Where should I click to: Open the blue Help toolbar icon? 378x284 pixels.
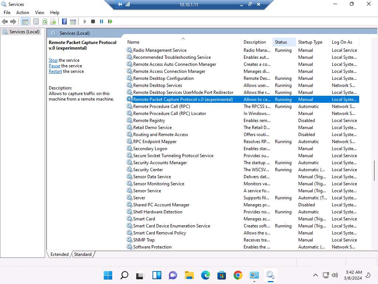tap(64, 22)
